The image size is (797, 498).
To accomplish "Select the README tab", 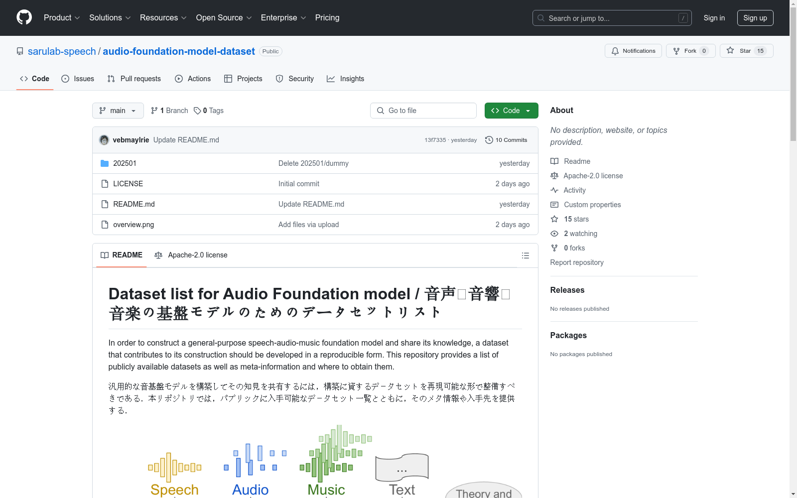I will click(122, 255).
